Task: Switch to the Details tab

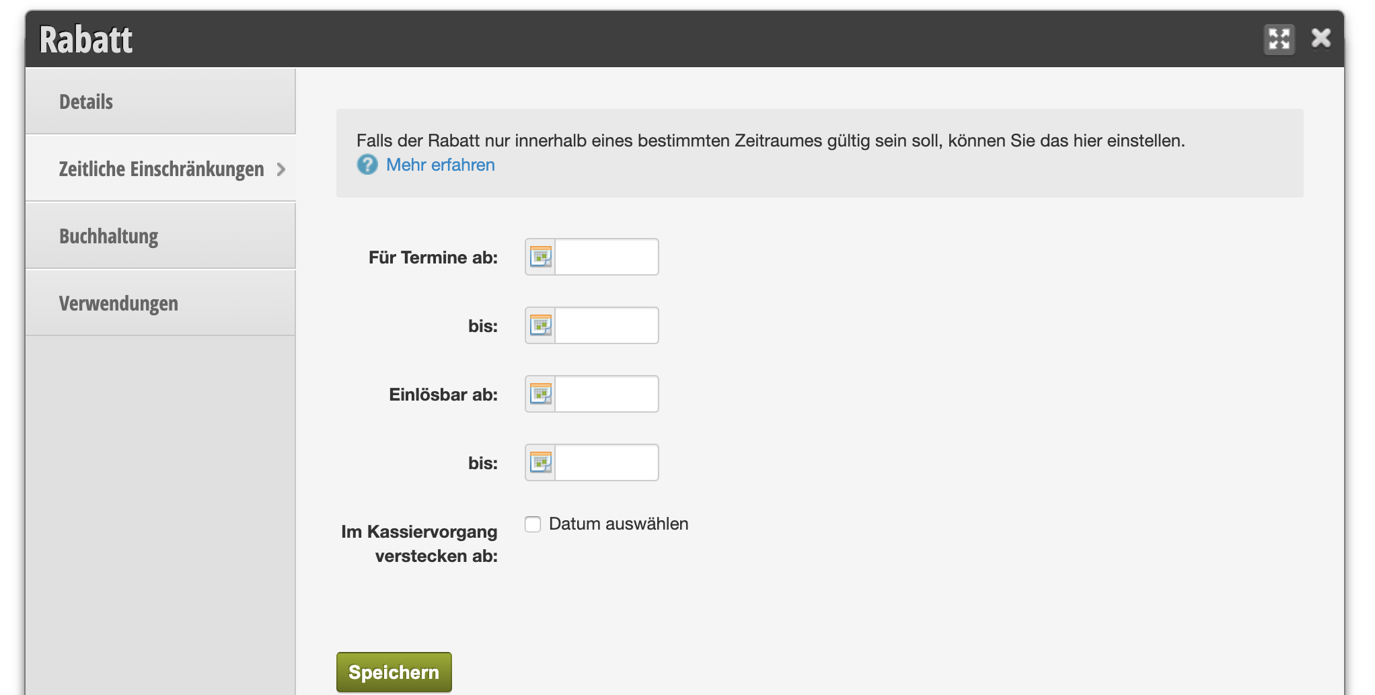Action: click(x=86, y=101)
